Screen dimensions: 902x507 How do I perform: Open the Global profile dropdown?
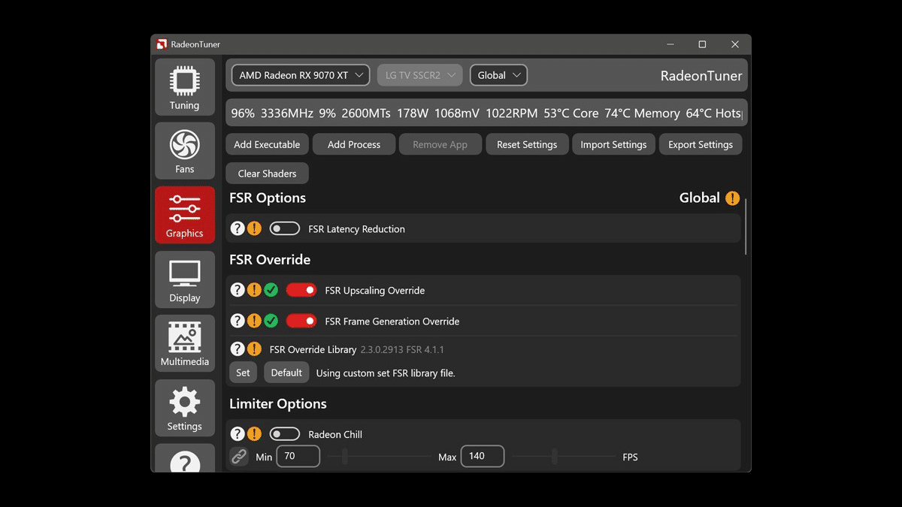(498, 75)
